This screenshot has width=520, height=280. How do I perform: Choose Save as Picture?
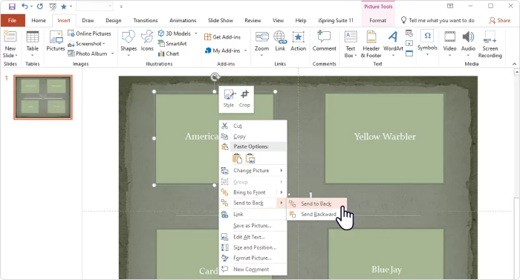[x=253, y=226]
